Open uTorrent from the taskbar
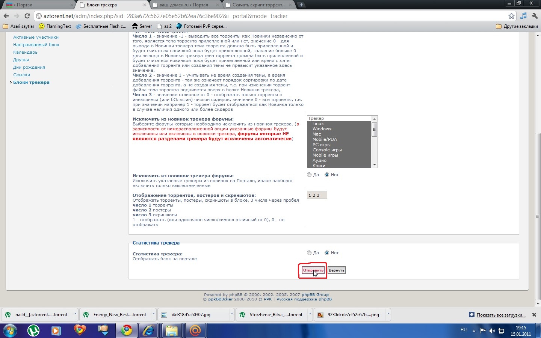541x338 pixels. click(34, 331)
